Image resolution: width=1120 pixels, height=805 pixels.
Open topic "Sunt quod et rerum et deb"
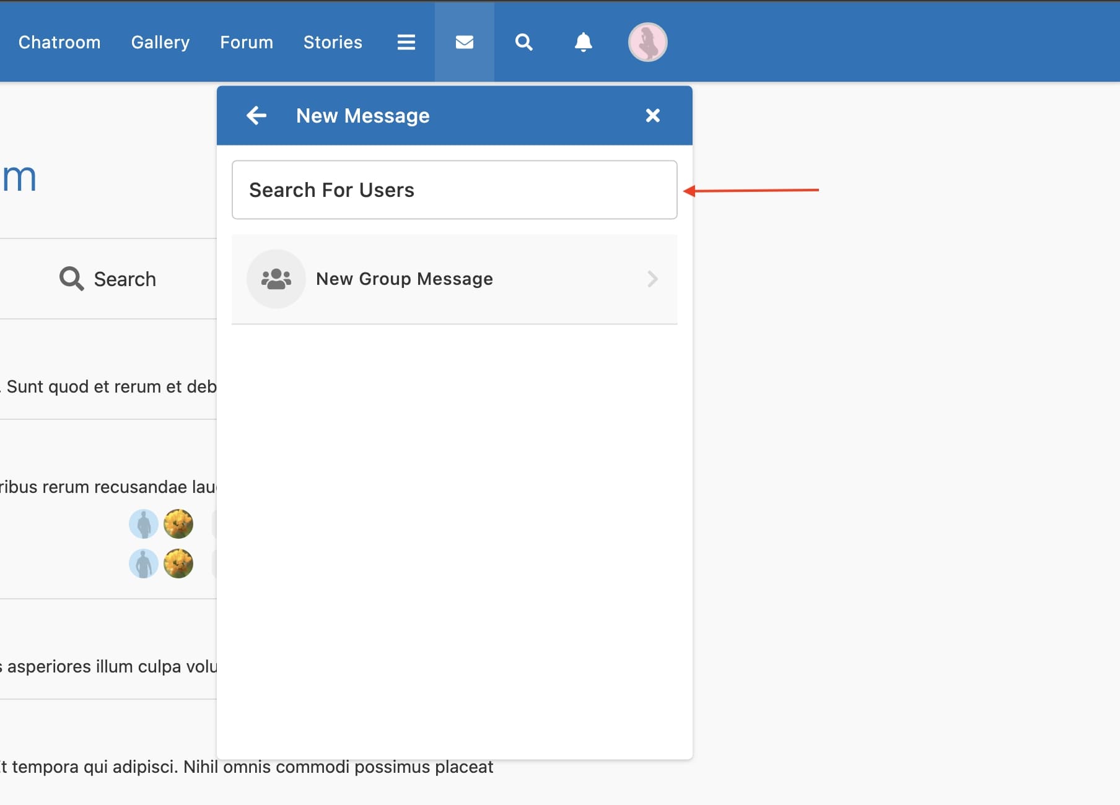click(x=110, y=386)
